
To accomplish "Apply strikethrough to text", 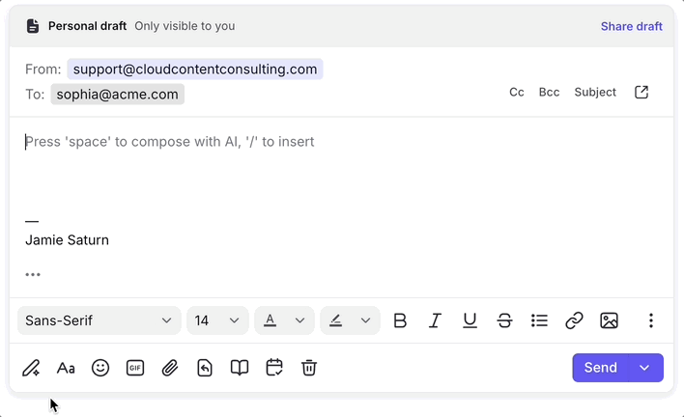I will [x=504, y=320].
